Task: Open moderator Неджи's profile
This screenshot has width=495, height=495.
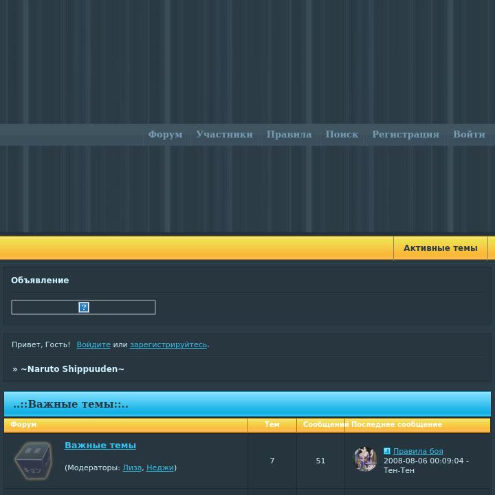Action: 160,467
